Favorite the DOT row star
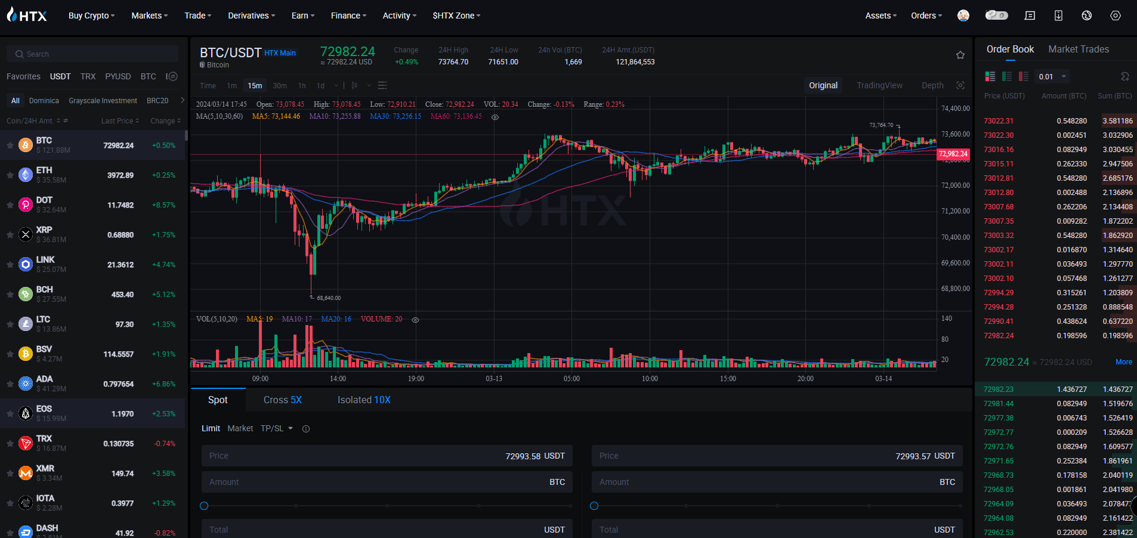The image size is (1137, 538). [x=10, y=205]
